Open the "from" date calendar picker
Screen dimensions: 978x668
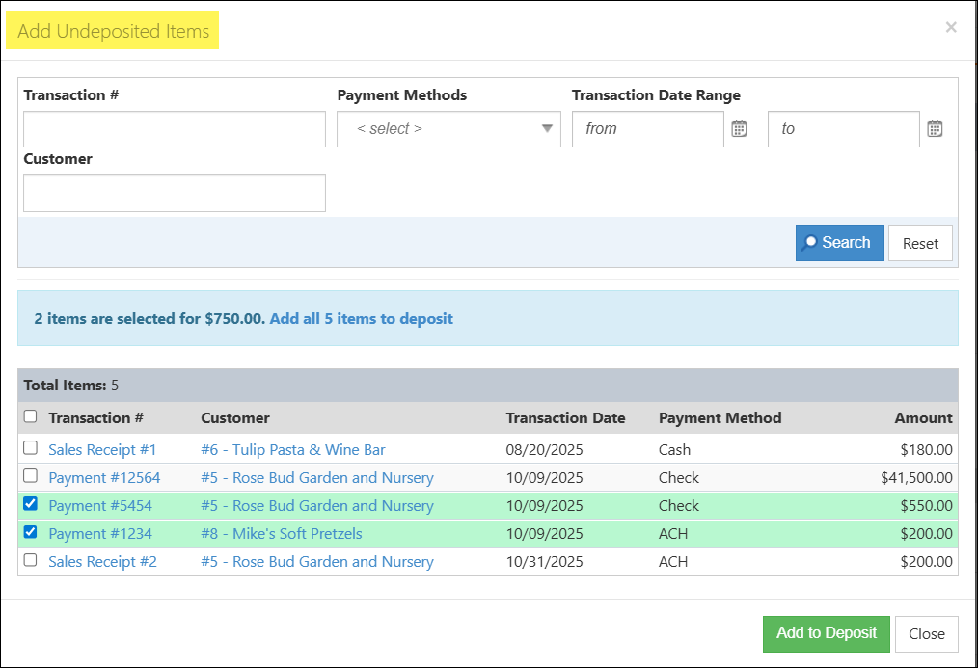[739, 128]
